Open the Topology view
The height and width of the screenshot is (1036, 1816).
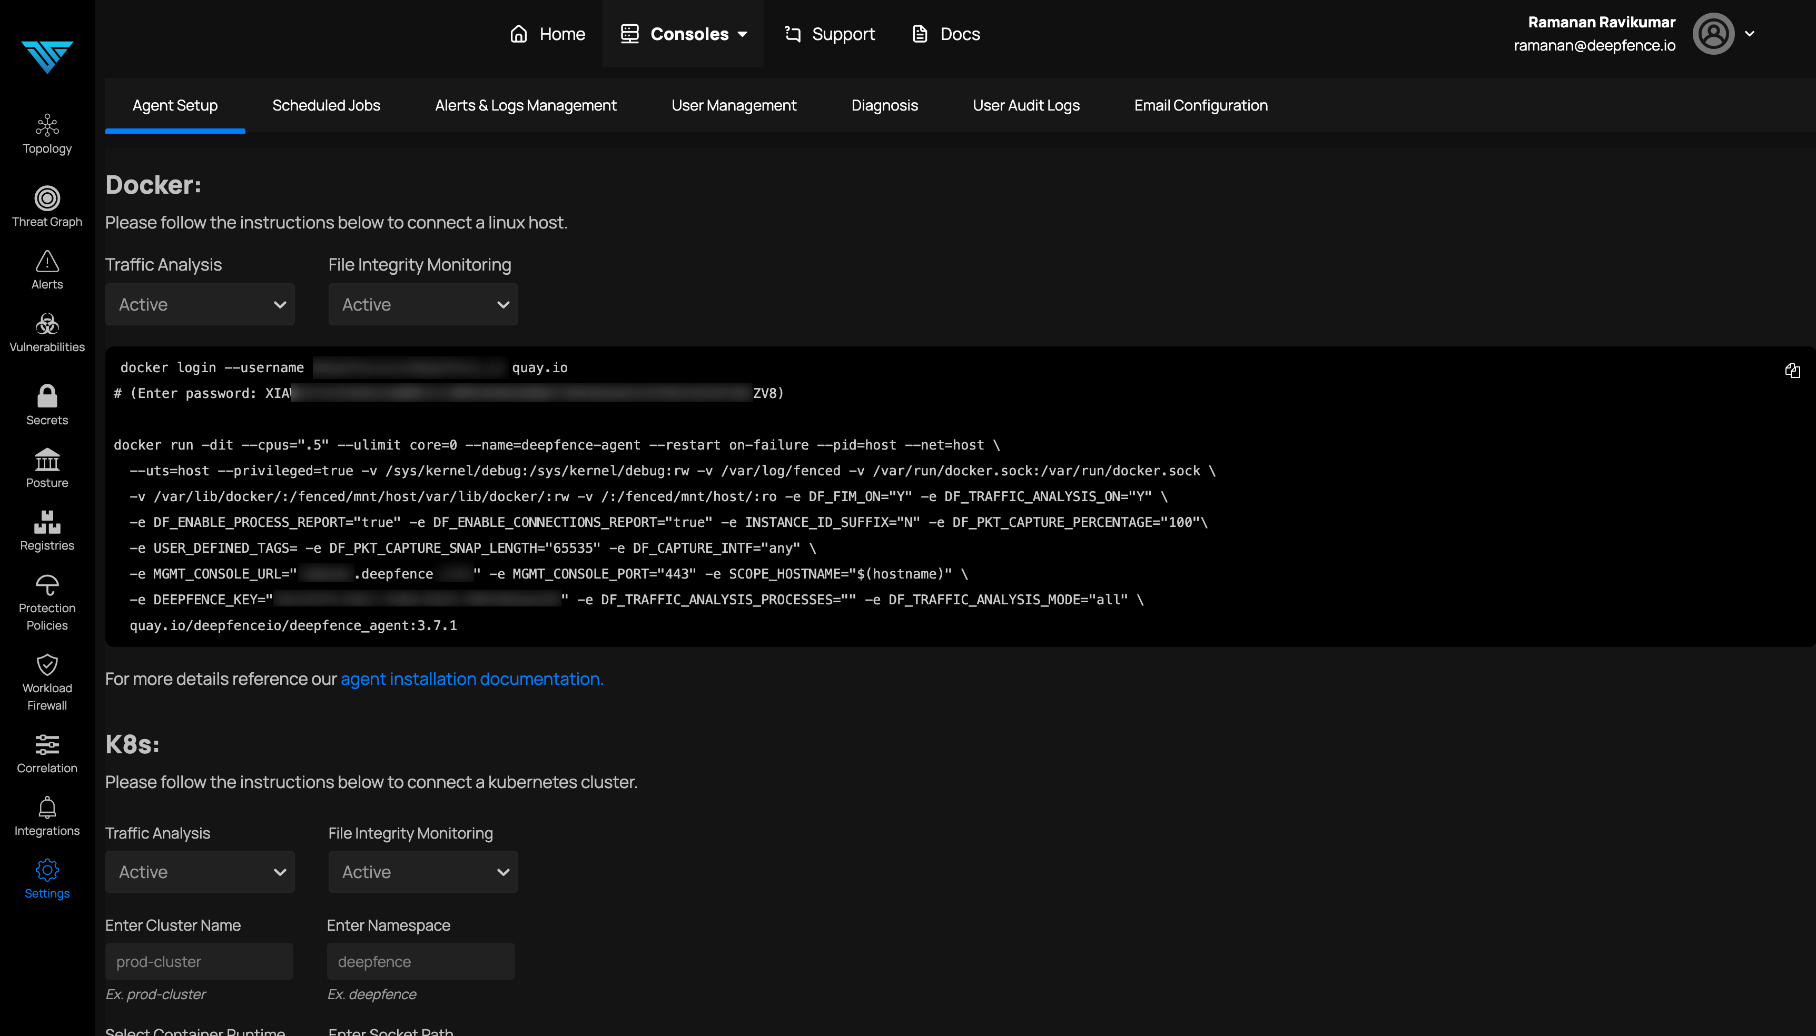[x=47, y=134]
